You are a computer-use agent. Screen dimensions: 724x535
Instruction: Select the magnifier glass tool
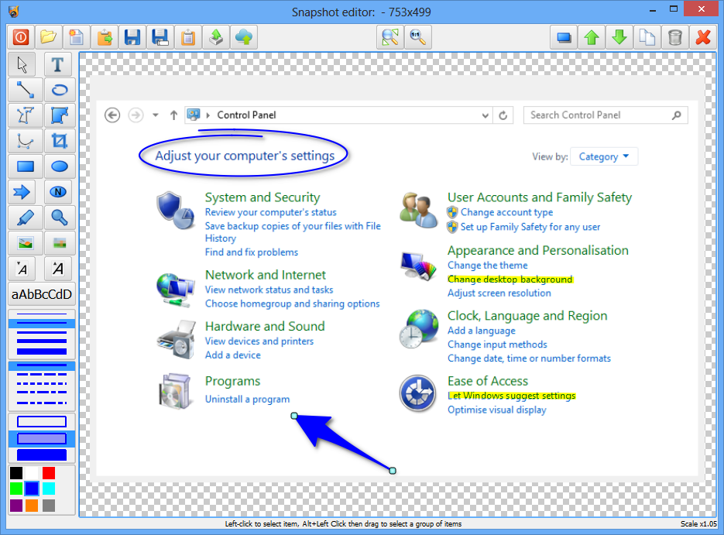click(59, 218)
